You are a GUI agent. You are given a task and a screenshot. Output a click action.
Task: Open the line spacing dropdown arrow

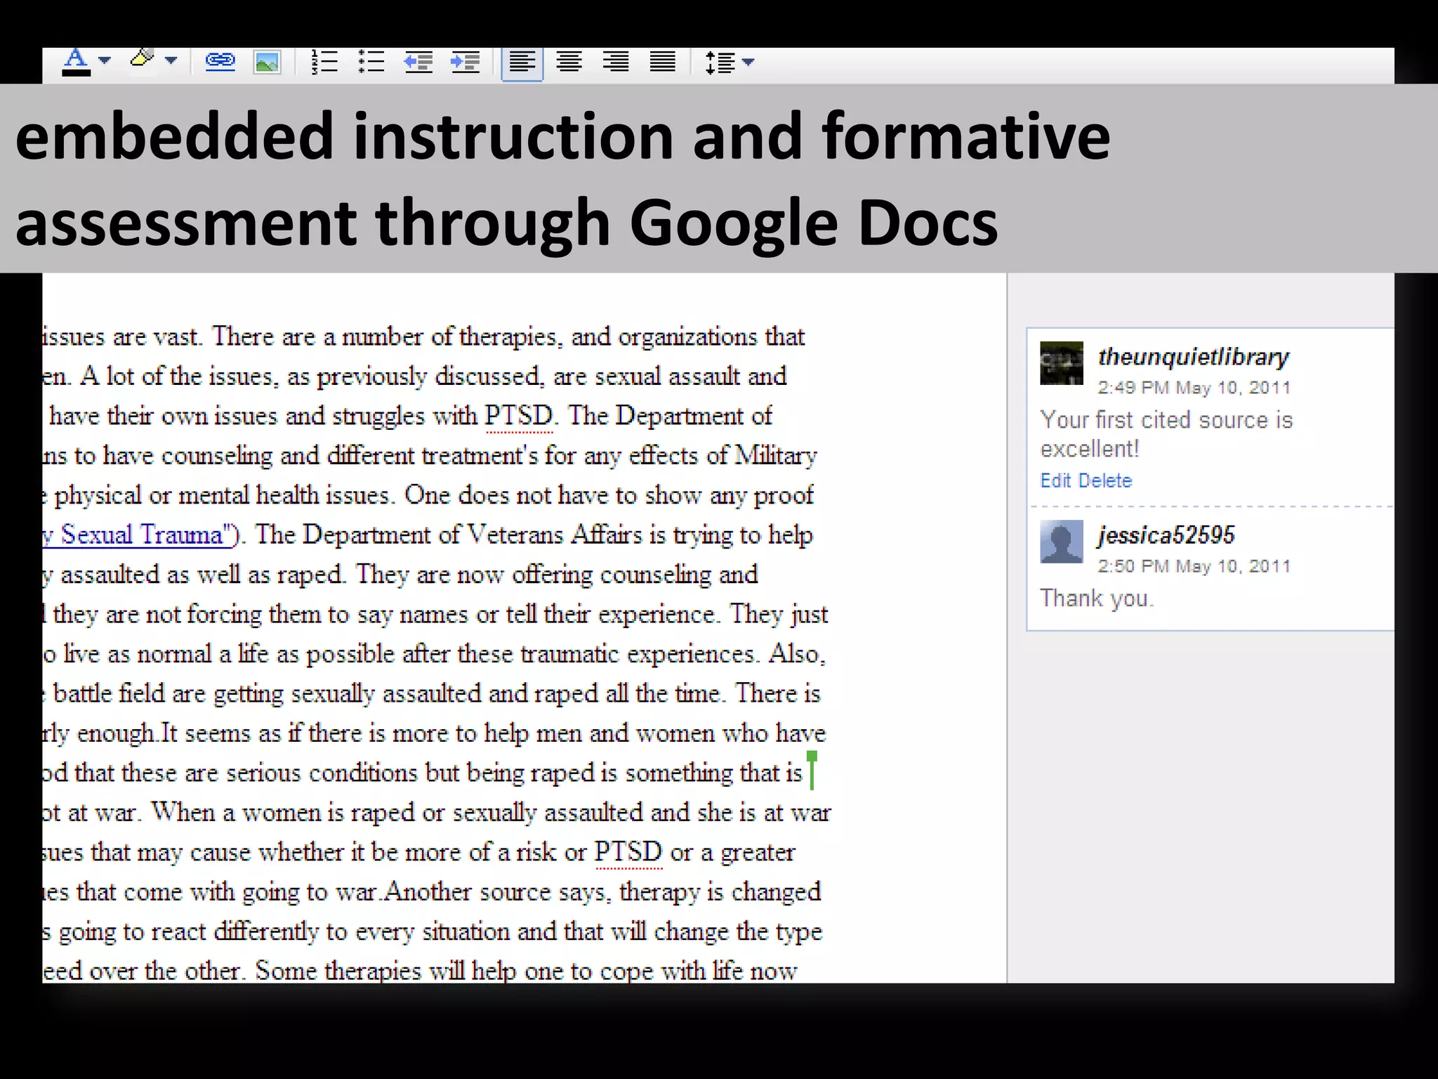(748, 62)
